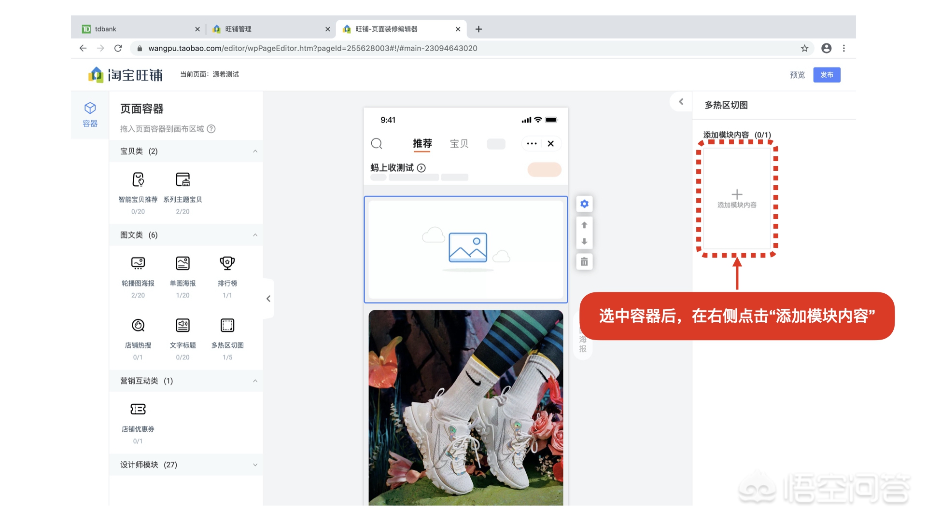Click the 添加模块内容 placeholder area

coord(737,198)
